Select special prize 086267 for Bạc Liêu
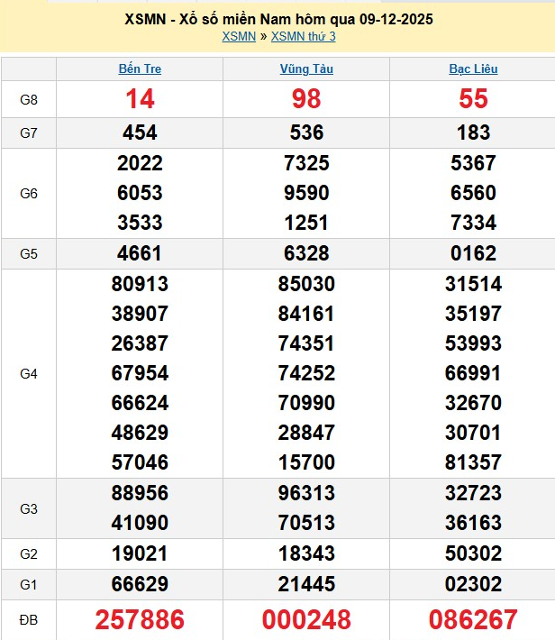 (x=473, y=619)
